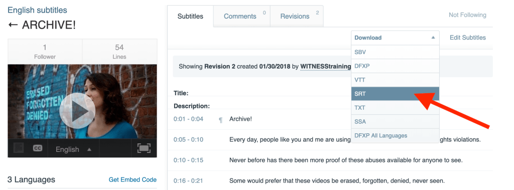
Task: Open English subtitles link
Action: pos(37,10)
